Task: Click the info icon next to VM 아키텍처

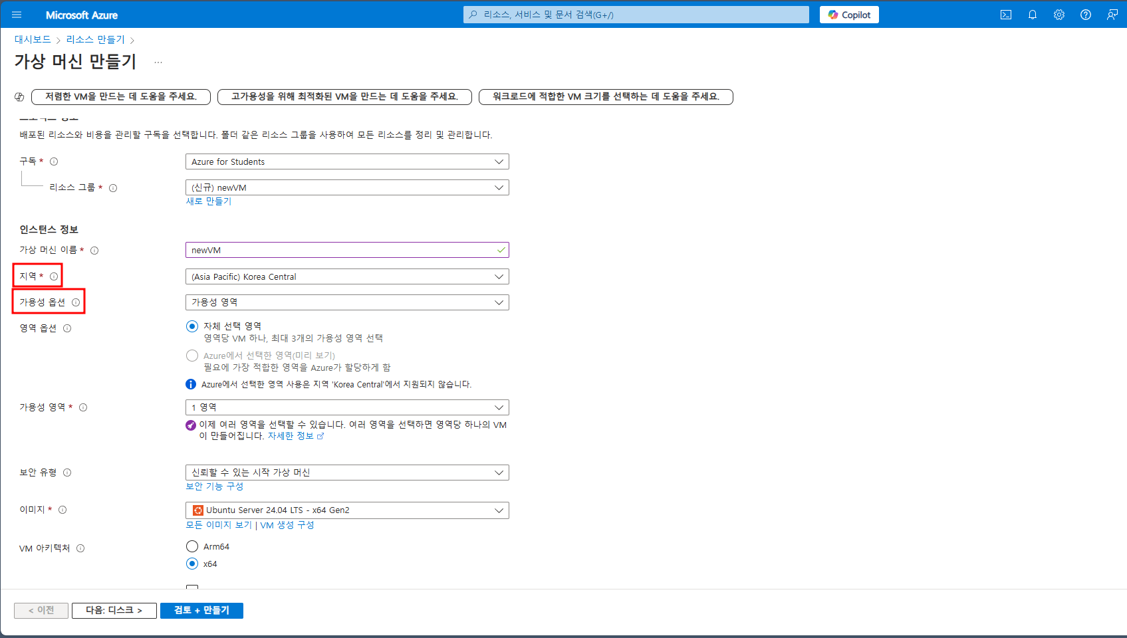Action: (x=80, y=548)
